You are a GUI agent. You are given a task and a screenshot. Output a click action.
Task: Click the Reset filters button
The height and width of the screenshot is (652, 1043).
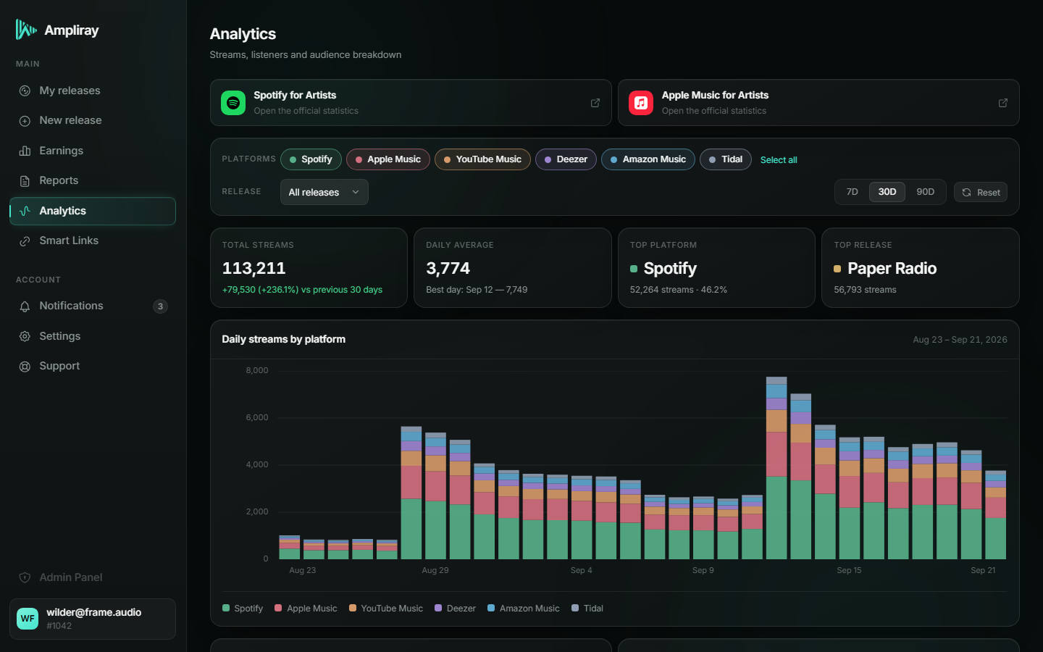(981, 192)
